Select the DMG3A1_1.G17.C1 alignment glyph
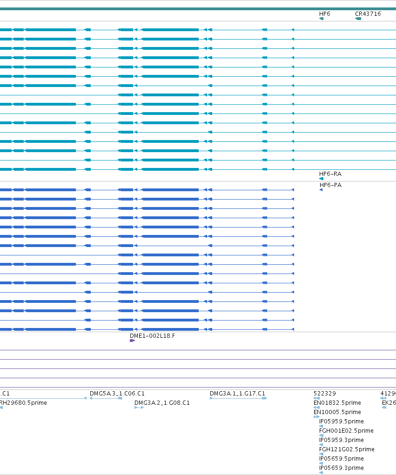The image size is (396, 475). [x=238, y=398]
